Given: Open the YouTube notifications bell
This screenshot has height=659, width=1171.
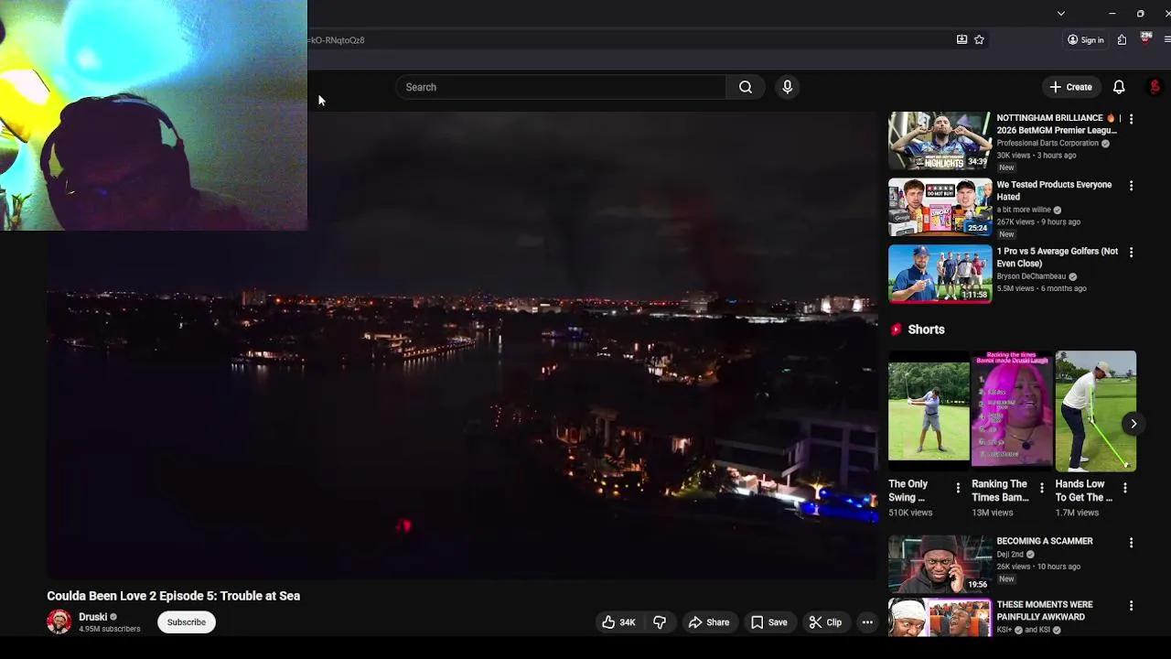Looking at the screenshot, I should pyautogui.click(x=1118, y=87).
